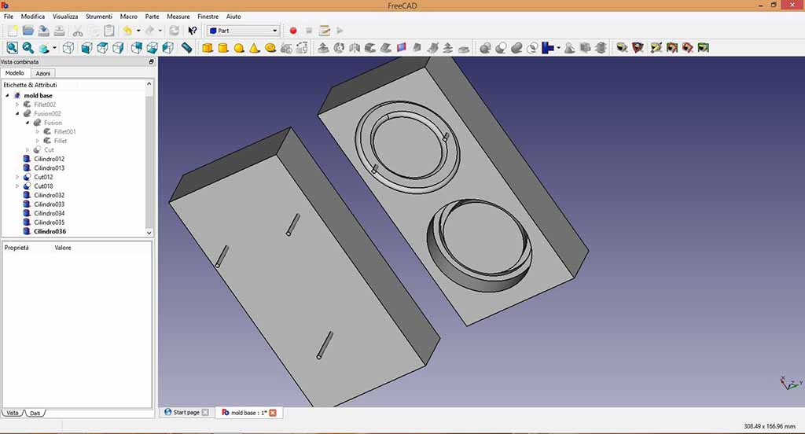Expand the Fillet001 tree node
Screen dimensions: 805x434
click(x=38, y=132)
